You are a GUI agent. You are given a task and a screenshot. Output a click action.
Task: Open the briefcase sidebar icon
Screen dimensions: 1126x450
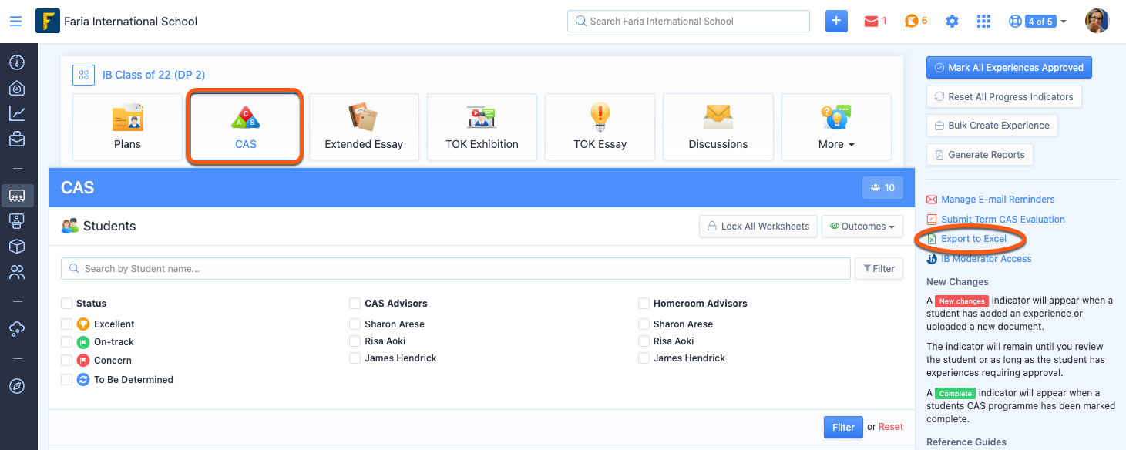[17, 139]
